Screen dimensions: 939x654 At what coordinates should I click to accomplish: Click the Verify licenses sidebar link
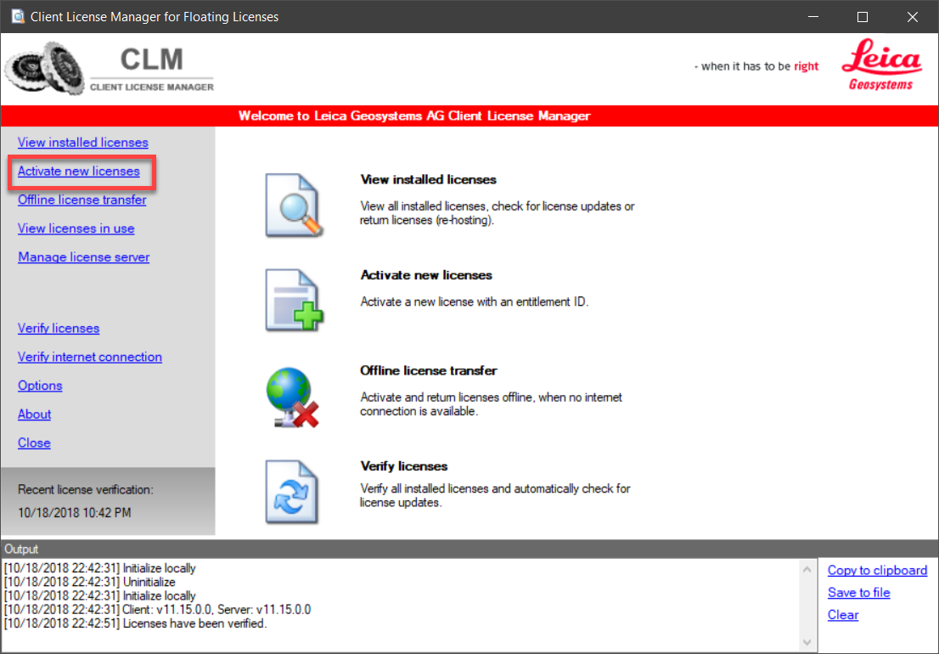tap(59, 329)
